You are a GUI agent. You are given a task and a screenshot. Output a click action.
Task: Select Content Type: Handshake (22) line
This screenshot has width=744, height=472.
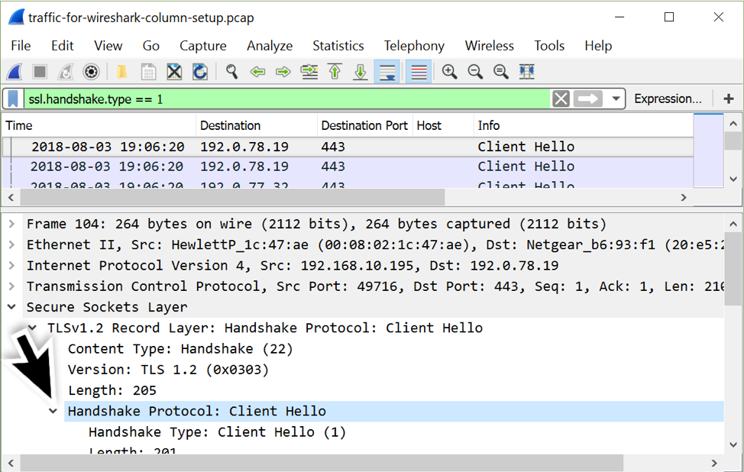point(180,349)
